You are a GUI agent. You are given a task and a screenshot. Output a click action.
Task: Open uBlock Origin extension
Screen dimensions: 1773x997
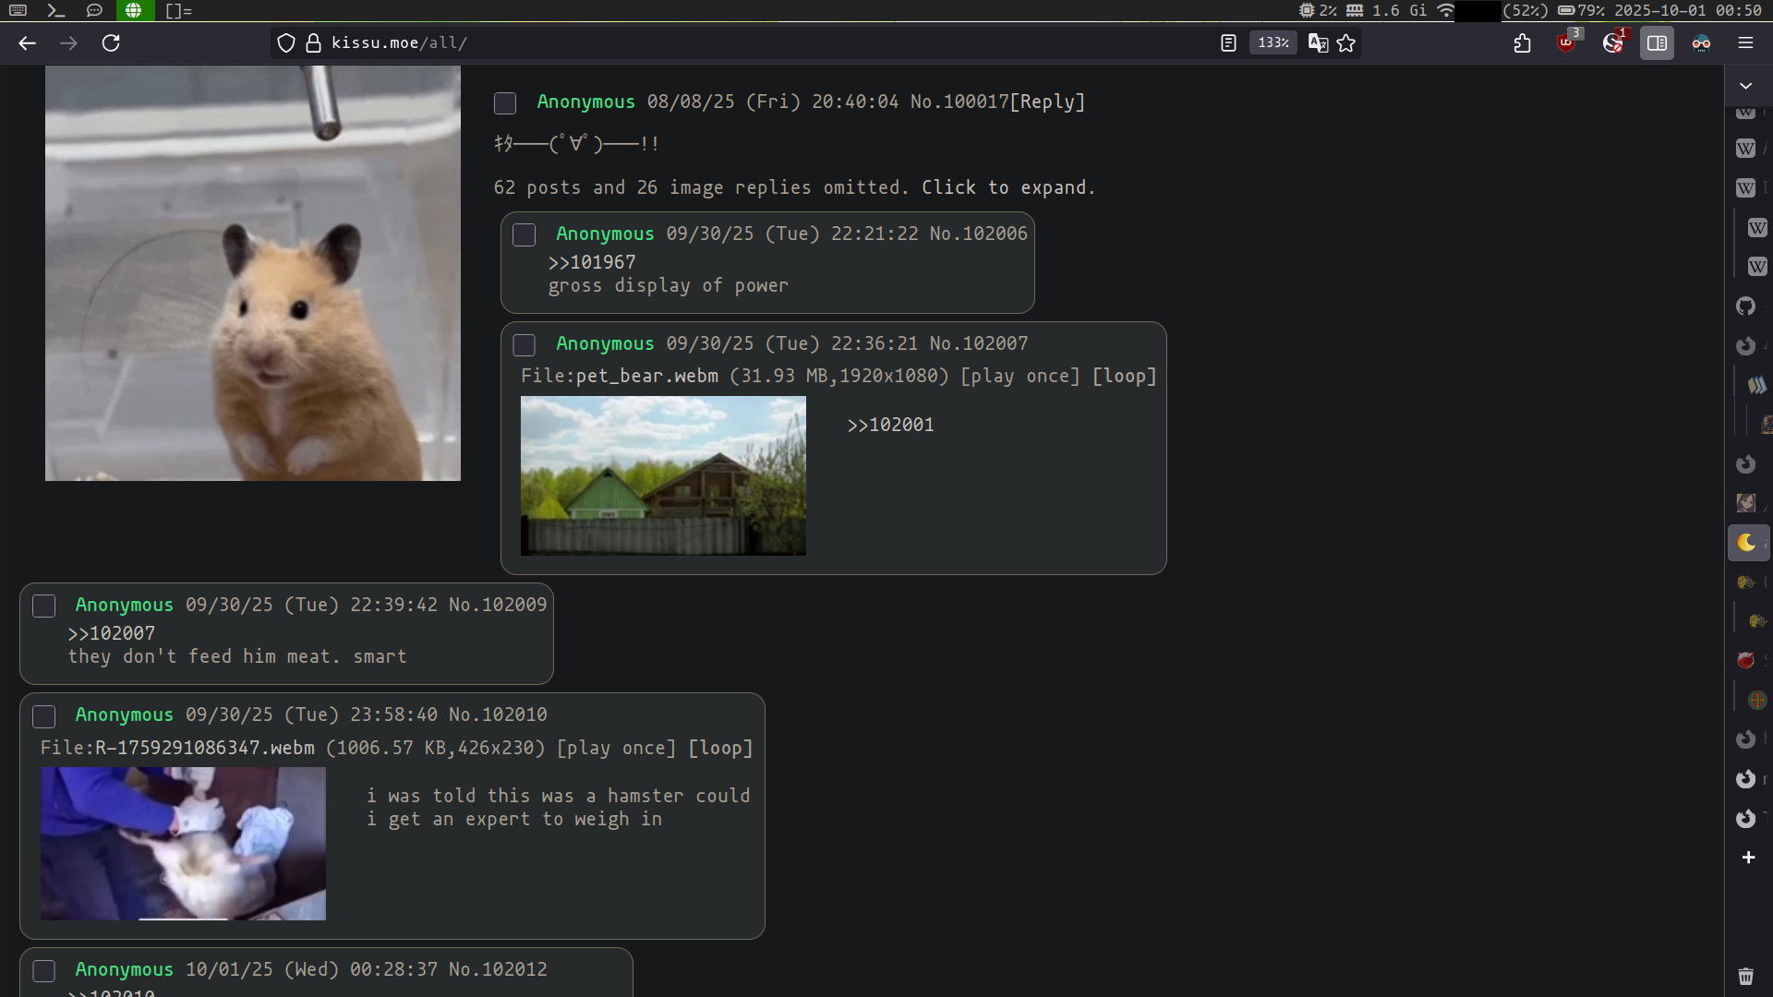(1567, 43)
